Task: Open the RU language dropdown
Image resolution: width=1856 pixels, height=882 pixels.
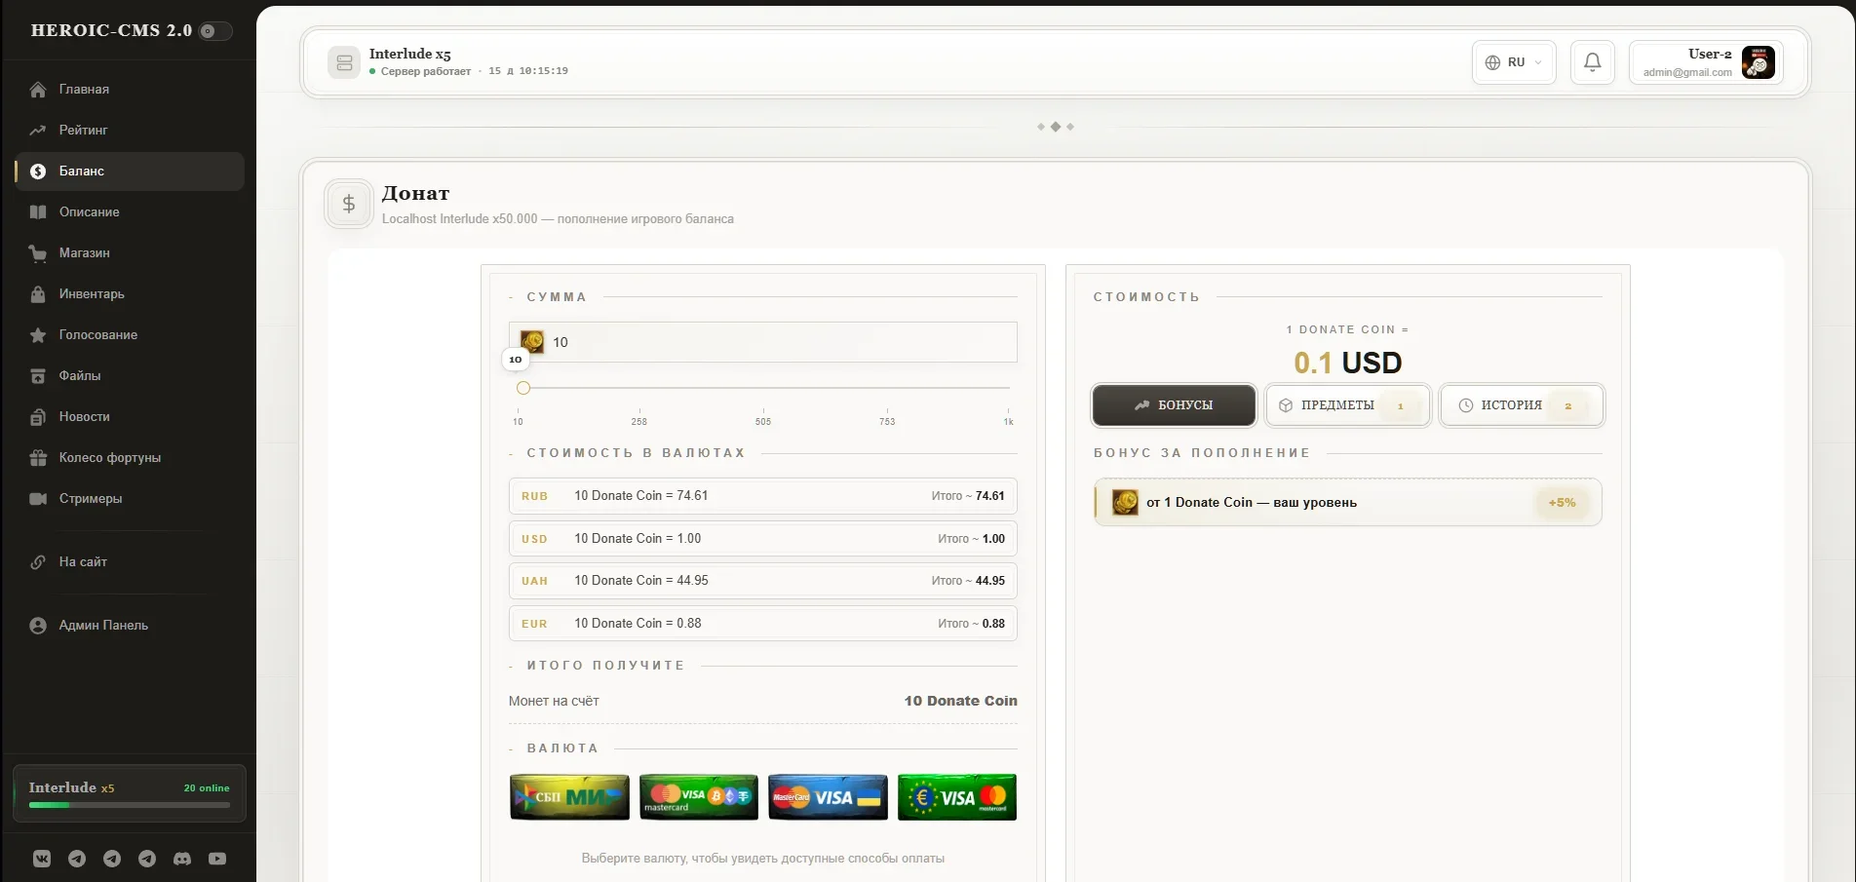Action: (1514, 62)
